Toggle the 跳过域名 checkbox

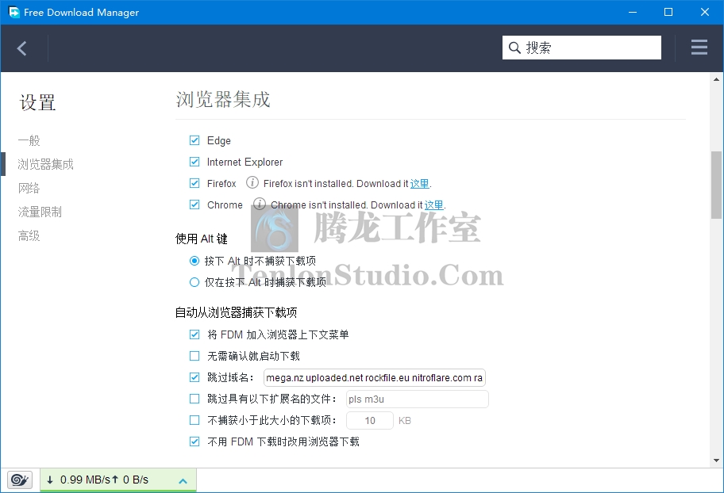coord(194,377)
